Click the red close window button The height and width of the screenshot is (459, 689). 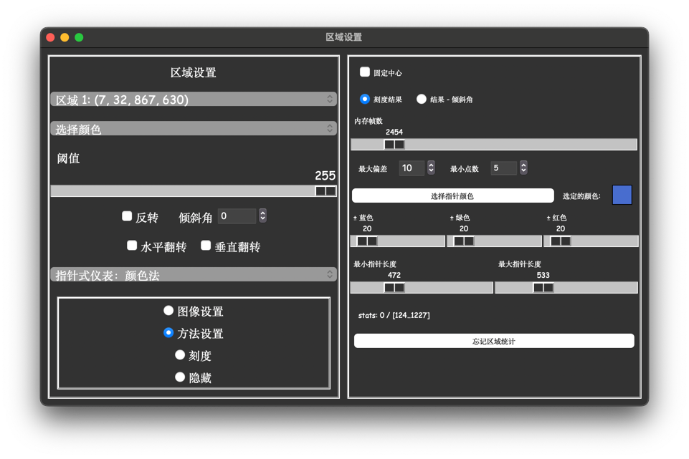coord(50,37)
